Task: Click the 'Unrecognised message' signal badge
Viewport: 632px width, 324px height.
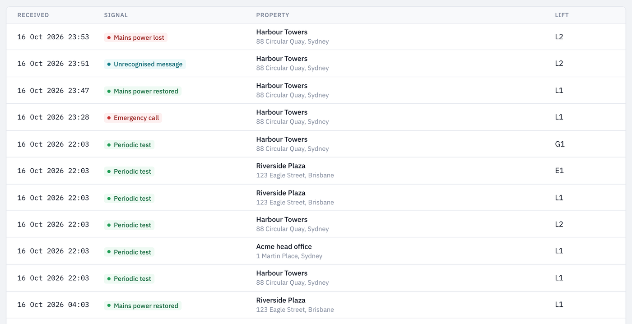Action: (145, 64)
